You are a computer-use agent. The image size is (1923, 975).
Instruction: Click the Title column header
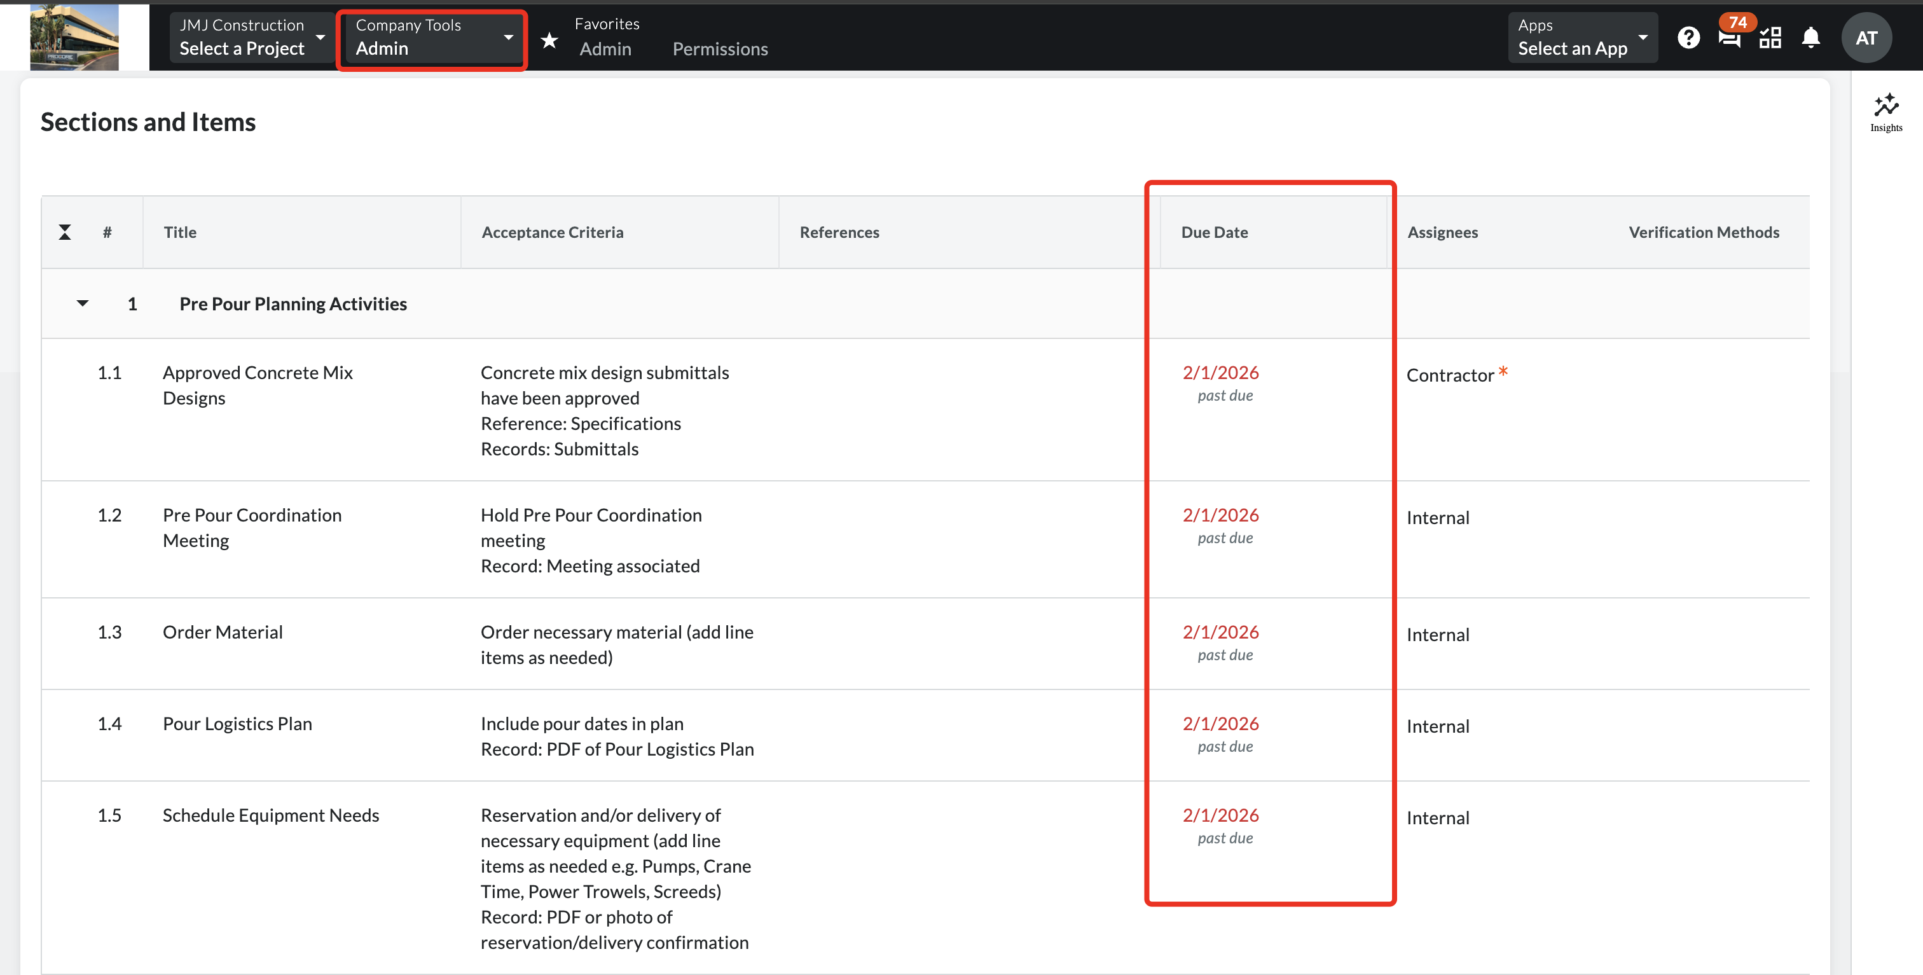tap(180, 232)
